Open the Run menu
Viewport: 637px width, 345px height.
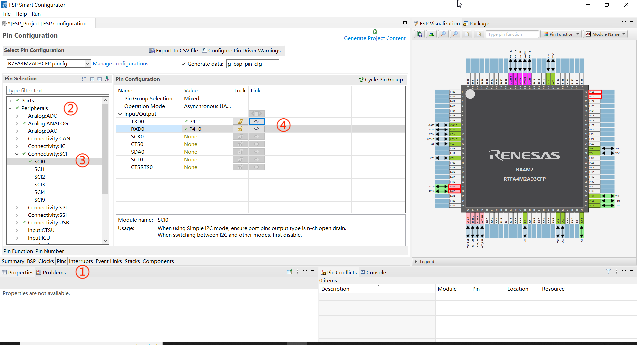(x=36, y=14)
